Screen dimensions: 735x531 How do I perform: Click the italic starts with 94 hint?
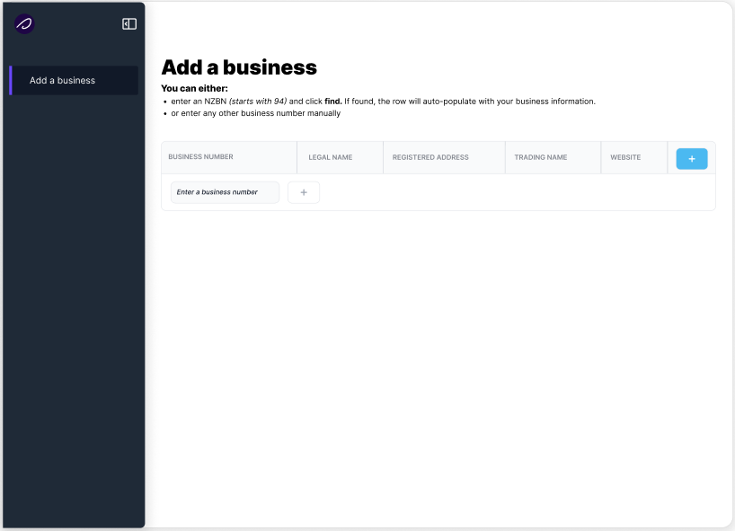(x=258, y=102)
